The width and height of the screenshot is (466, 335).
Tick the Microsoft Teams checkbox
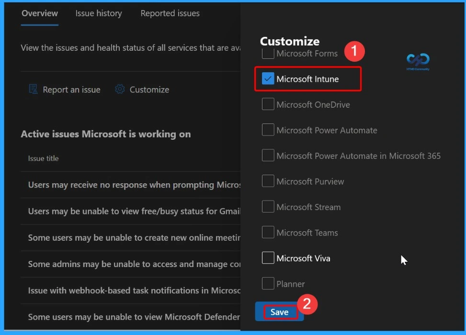tap(268, 232)
